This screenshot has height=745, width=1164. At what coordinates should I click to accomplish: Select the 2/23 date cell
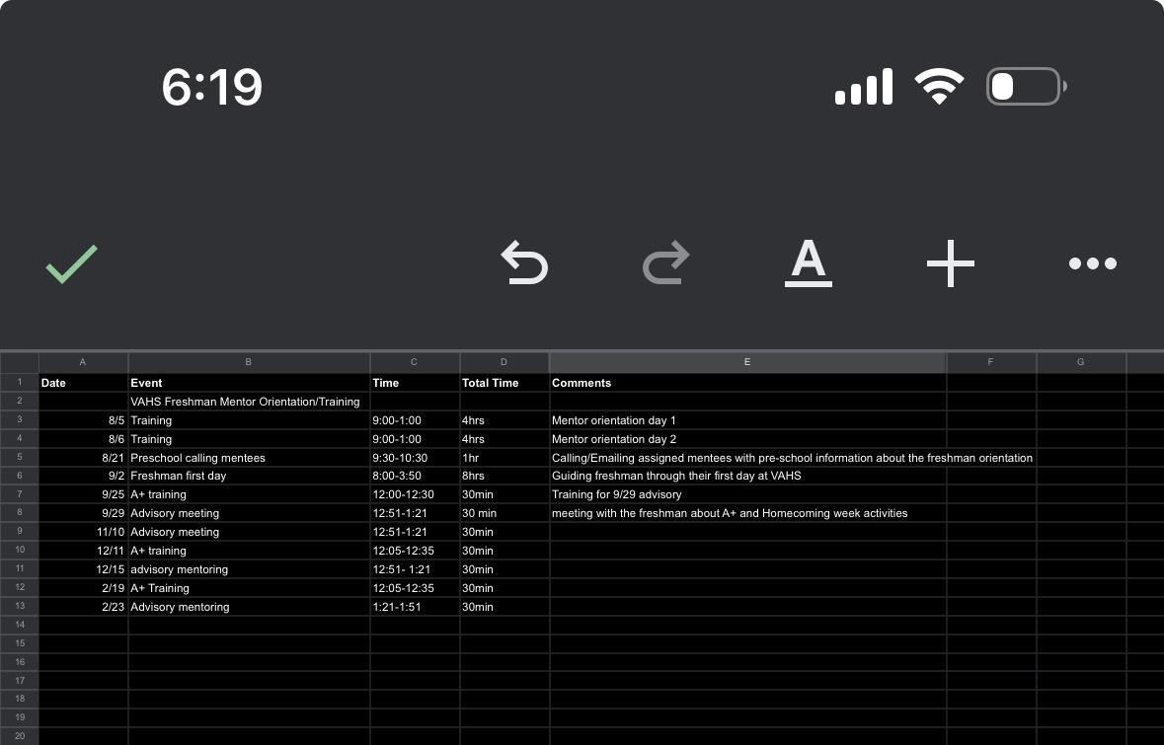(83, 606)
